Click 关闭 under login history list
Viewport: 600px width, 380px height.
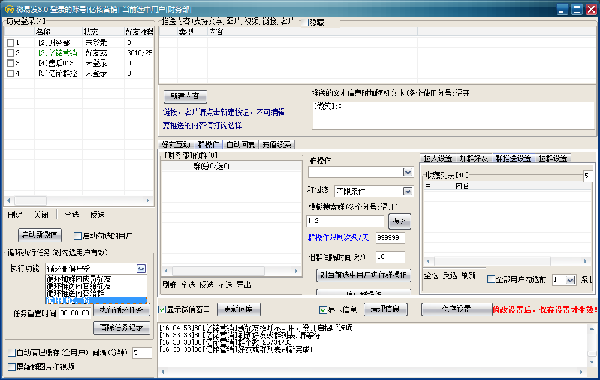41,215
